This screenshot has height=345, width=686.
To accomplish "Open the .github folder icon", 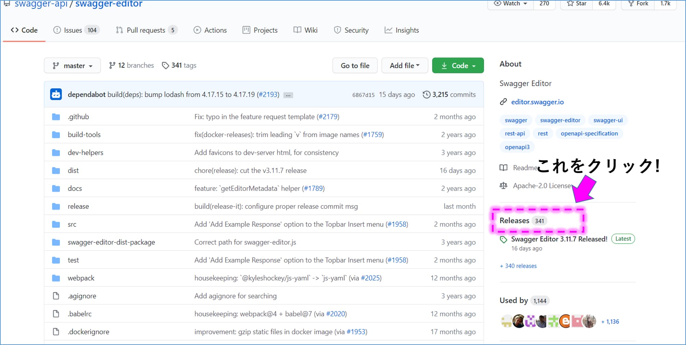I will [x=56, y=117].
